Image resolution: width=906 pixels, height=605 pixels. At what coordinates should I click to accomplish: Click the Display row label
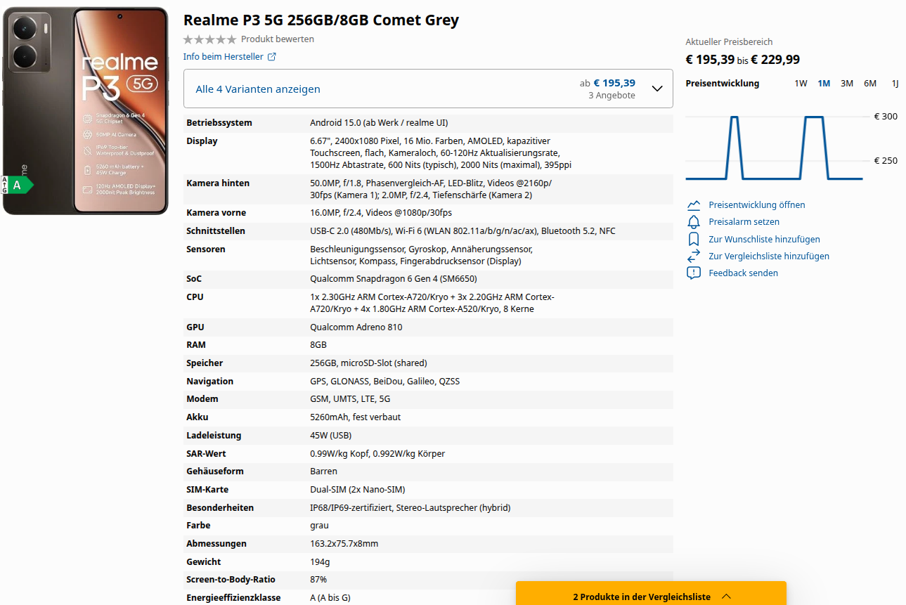[202, 141]
